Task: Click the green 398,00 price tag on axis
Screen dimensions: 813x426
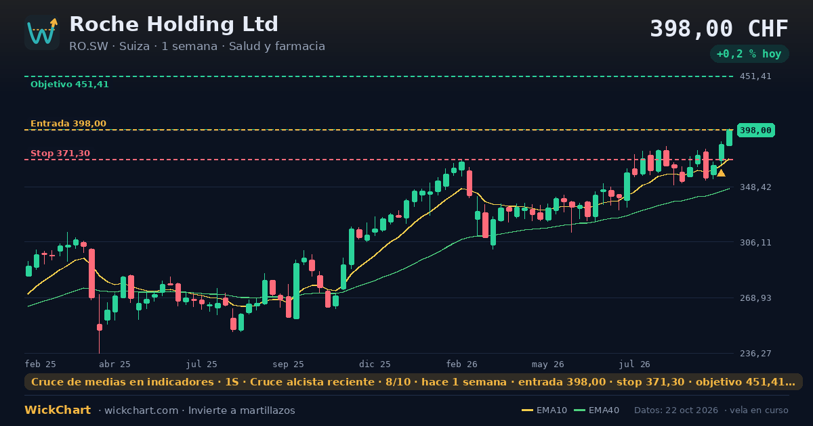Action: click(x=755, y=131)
